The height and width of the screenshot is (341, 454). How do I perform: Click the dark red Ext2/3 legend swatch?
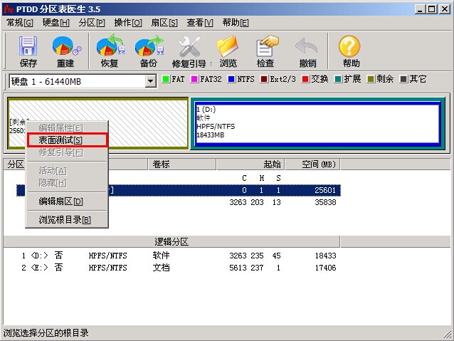coord(264,79)
